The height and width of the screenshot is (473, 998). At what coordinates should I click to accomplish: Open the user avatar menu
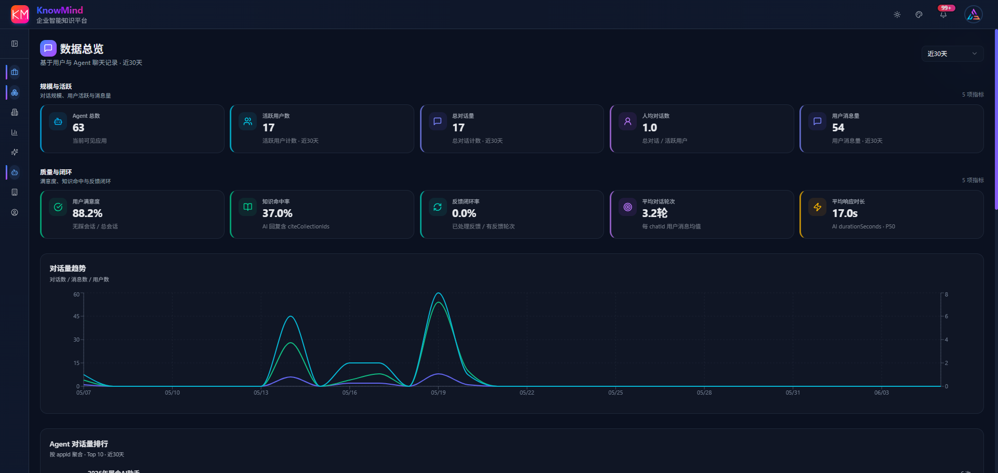click(x=974, y=15)
